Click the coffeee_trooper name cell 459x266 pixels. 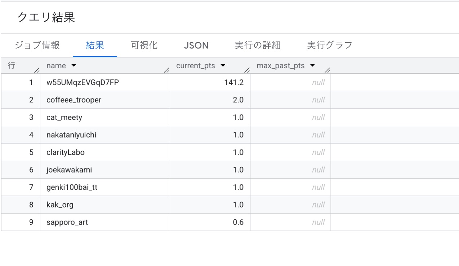pos(74,100)
